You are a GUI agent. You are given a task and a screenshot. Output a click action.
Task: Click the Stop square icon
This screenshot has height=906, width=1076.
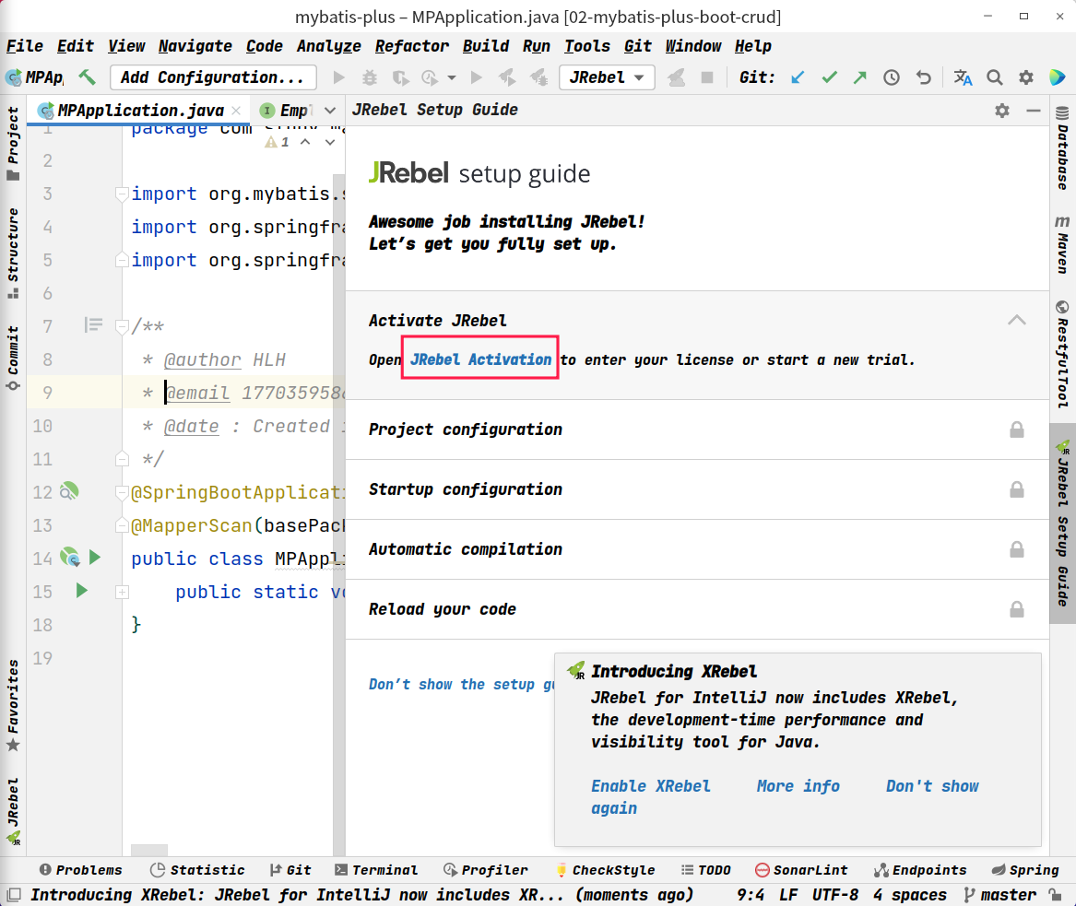(707, 77)
